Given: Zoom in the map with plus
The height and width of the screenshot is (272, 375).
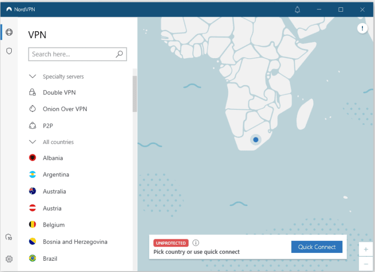Looking at the screenshot, I should 366,249.
